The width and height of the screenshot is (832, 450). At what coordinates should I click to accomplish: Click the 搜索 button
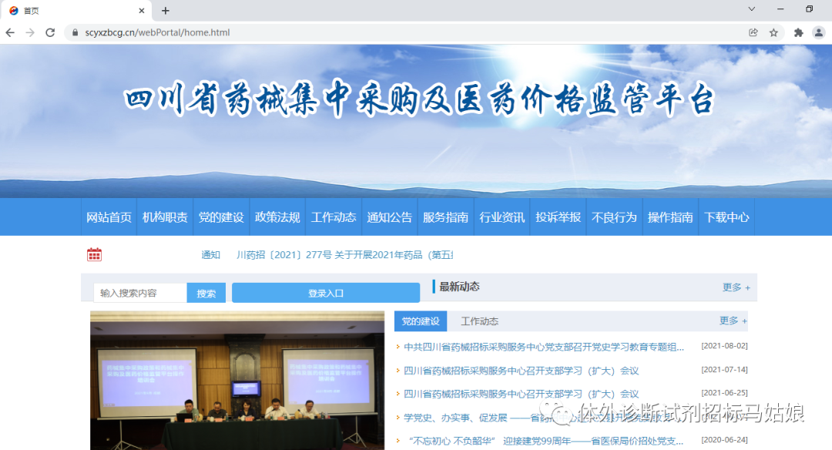point(206,294)
